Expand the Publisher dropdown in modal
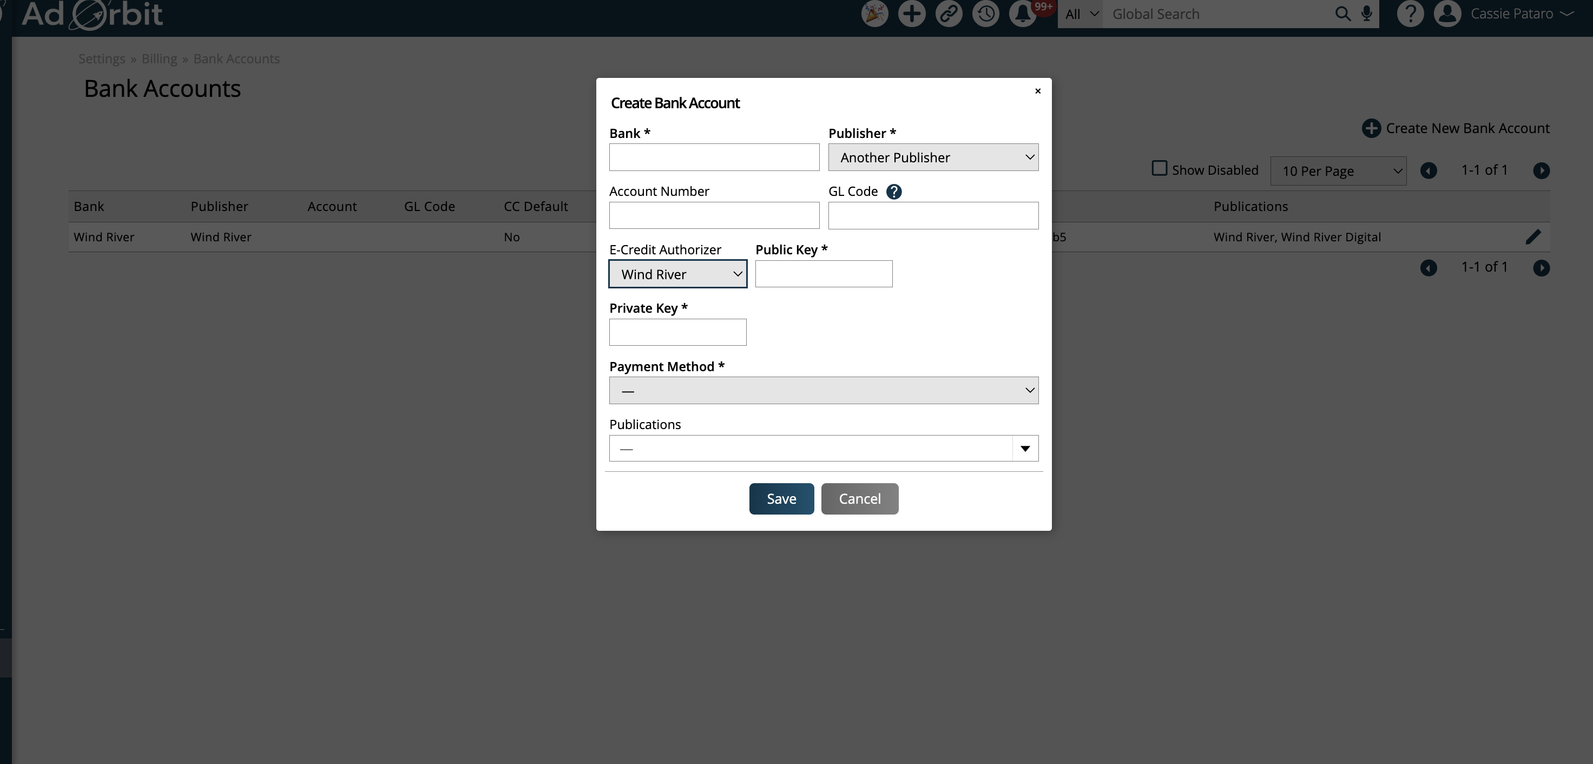Image resolution: width=1593 pixels, height=764 pixels. pyautogui.click(x=933, y=156)
